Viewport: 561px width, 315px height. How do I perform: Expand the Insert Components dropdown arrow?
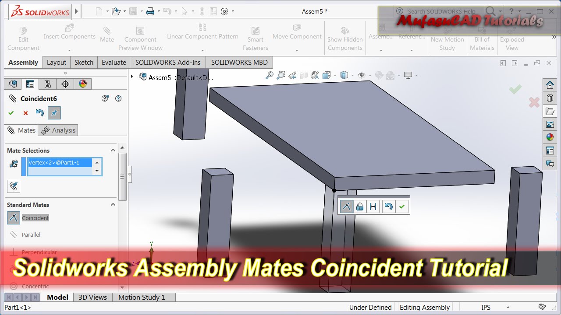(x=70, y=50)
